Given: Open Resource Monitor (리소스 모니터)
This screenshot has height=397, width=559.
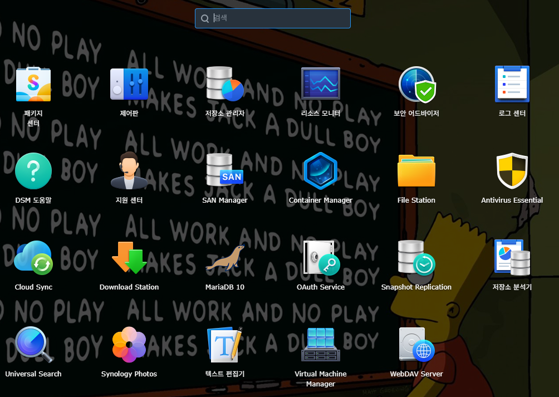Looking at the screenshot, I should tap(321, 85).
